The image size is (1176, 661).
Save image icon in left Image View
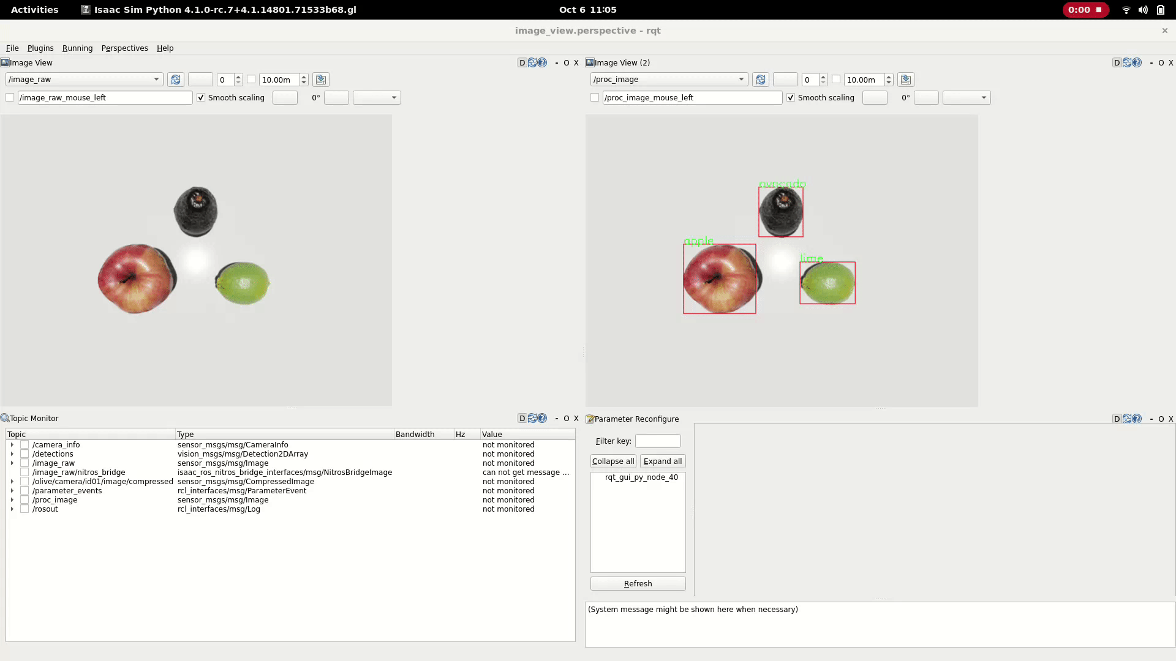tap(320, 80)
